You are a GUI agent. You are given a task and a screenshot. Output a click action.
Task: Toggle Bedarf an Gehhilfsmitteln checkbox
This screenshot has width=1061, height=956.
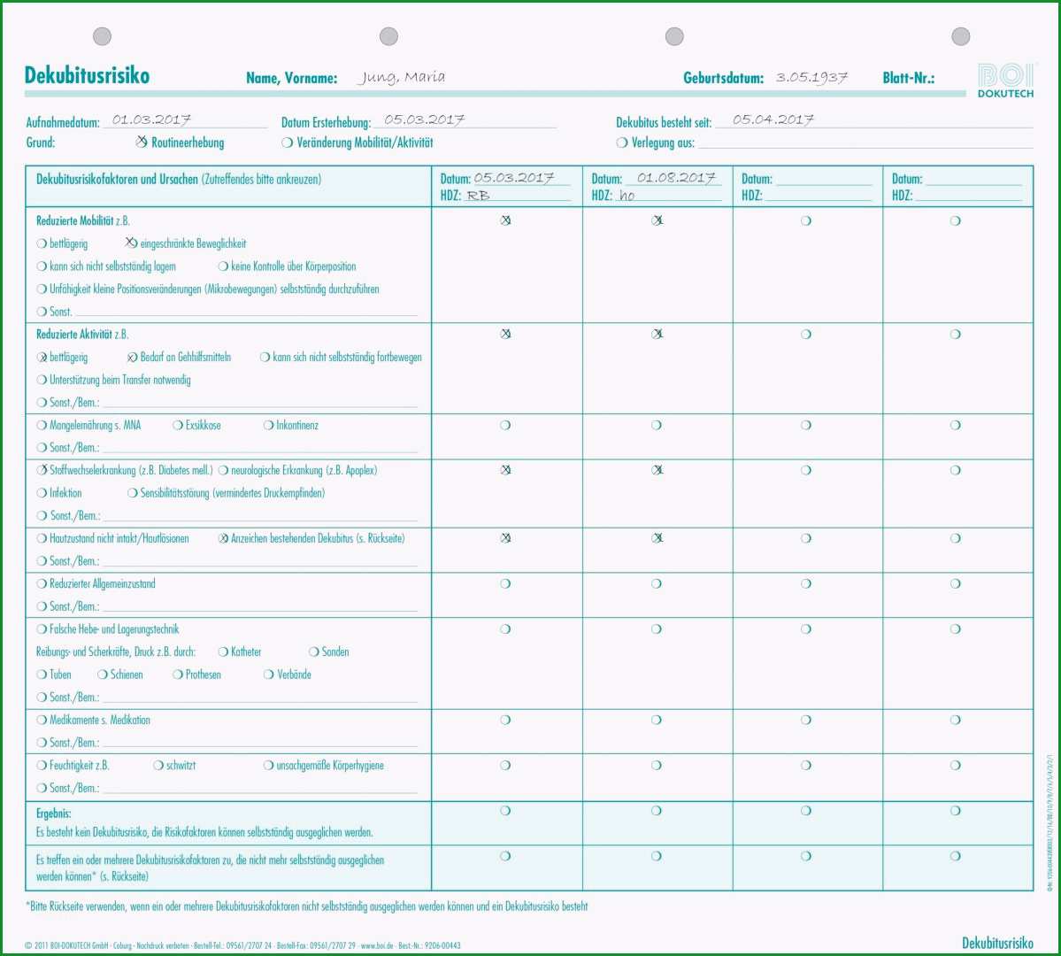pos(133,358)
